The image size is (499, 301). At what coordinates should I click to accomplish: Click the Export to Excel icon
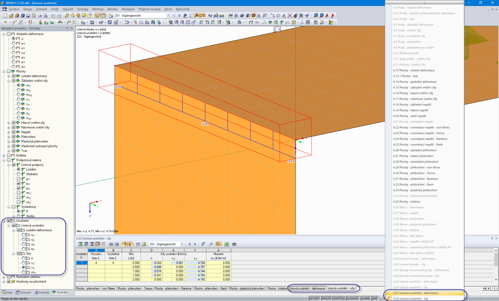226,244
